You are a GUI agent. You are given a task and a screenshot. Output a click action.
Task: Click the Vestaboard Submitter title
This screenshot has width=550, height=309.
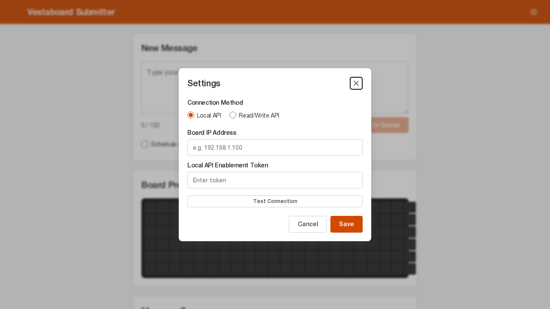click(71, 12)
